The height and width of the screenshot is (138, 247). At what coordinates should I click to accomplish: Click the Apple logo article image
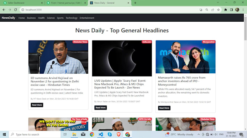click(x=122, y=58)
